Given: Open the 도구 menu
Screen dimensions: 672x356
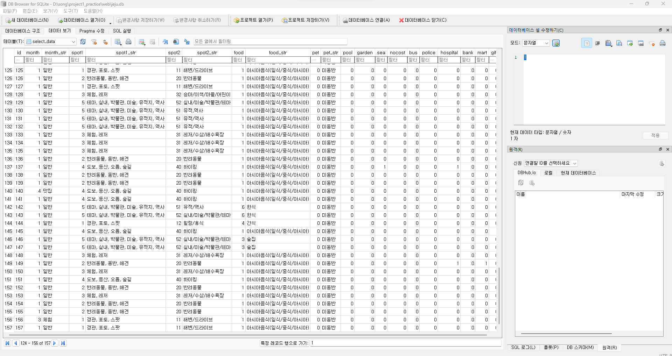Looking at the screenshot, I should pyautogui.click(x=70, y=11).
